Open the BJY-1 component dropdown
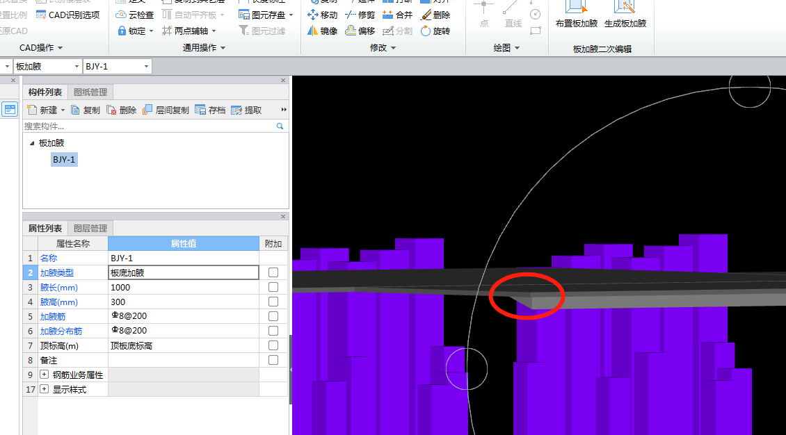 click(146, 67)
